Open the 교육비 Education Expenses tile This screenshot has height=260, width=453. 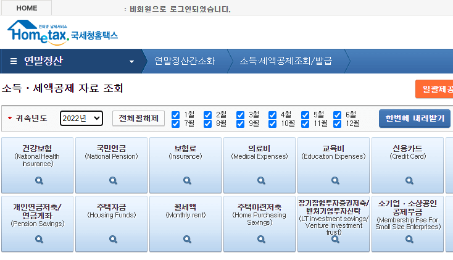click(333, 165)
